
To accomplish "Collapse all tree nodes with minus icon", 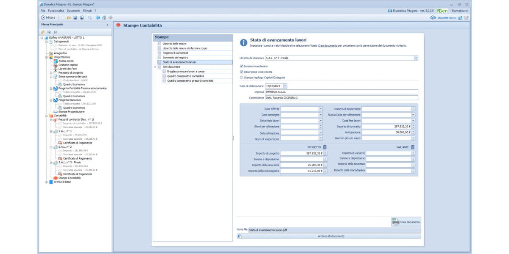I will point(55,32).
